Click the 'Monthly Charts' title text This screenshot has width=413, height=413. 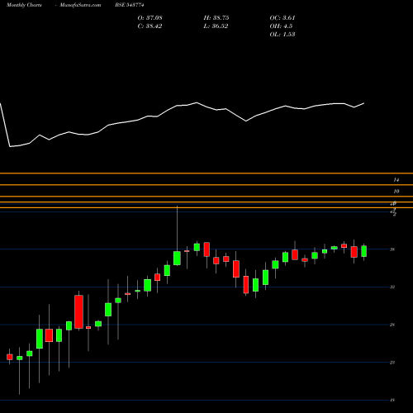(24, 5)
